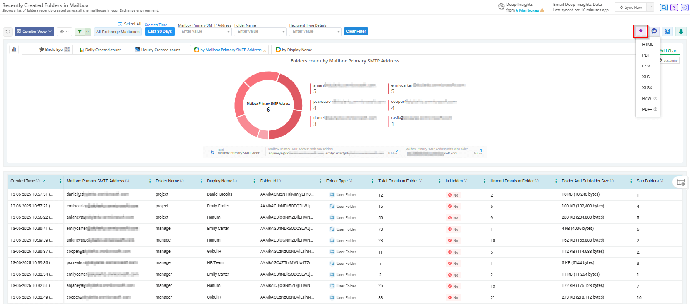Click the undo refresh icon beside Combo View
Image resolution: width=690 pixels, height=304 pixels.
(x=8, y=32)
